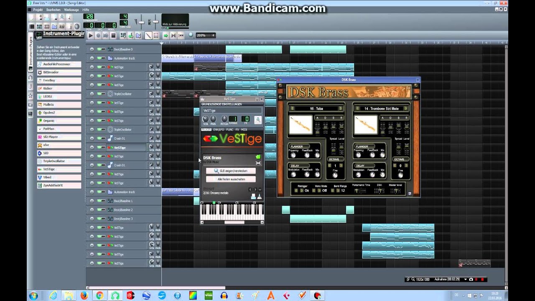Screen dimensions: 535x301
Task: Adjust the master pitch slider
Action: tap(155, 22)
